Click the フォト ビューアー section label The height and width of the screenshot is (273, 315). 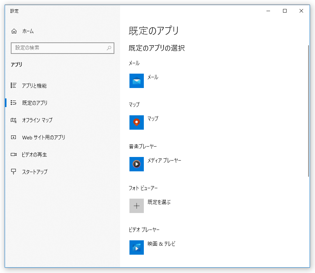coord(143,188)
